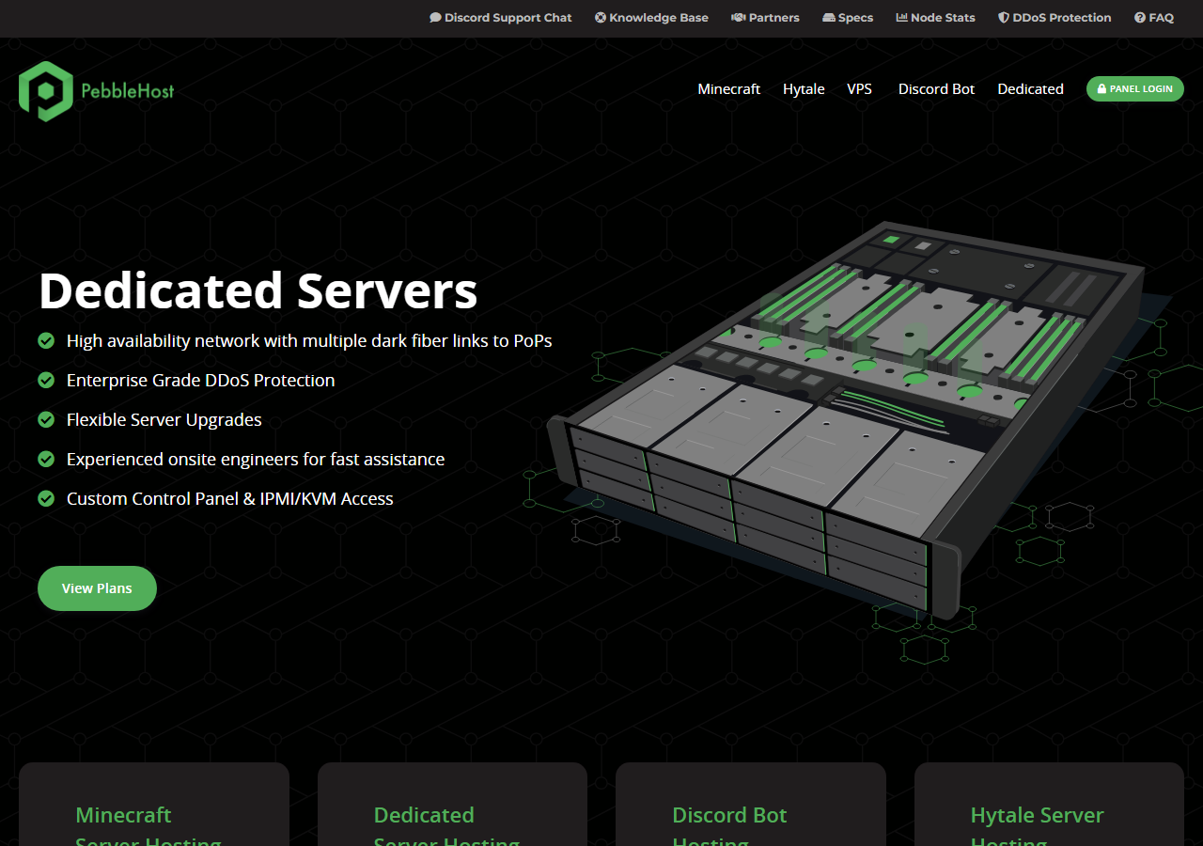Open the Minecraft Server Hosting card
Screen dimensions: 1203x846
(x=154, y=805)
